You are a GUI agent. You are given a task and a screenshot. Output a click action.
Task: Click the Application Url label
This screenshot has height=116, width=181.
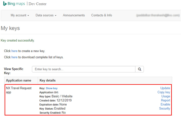coord(49,92)
